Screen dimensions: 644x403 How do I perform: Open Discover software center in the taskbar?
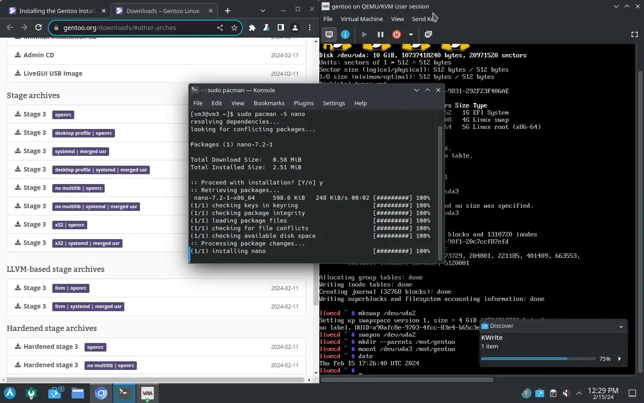click(55, 393)
